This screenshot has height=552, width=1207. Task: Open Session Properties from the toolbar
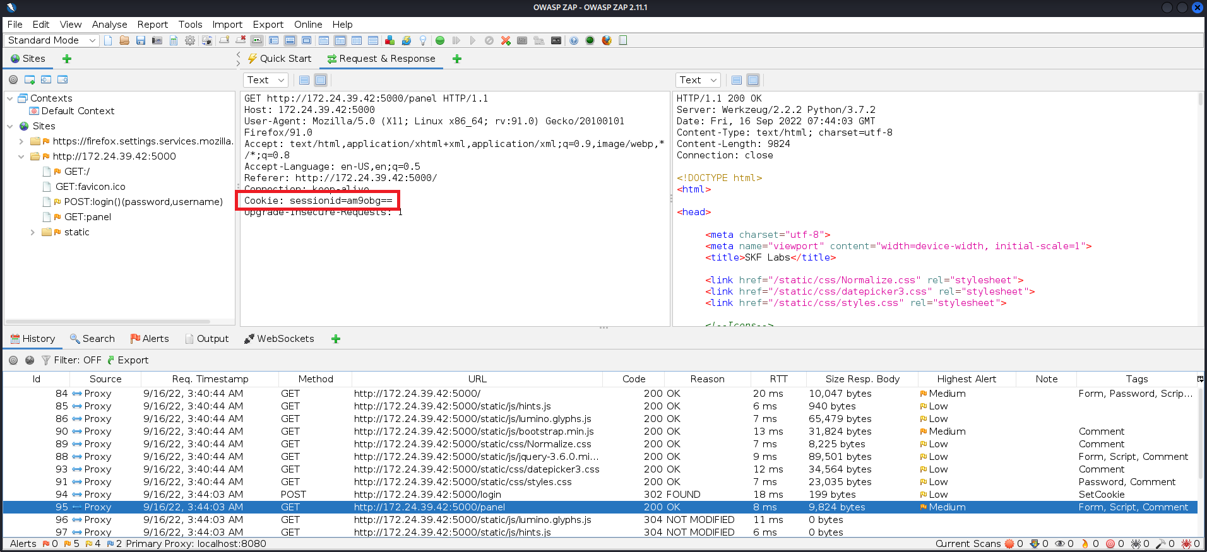point(174,40)
